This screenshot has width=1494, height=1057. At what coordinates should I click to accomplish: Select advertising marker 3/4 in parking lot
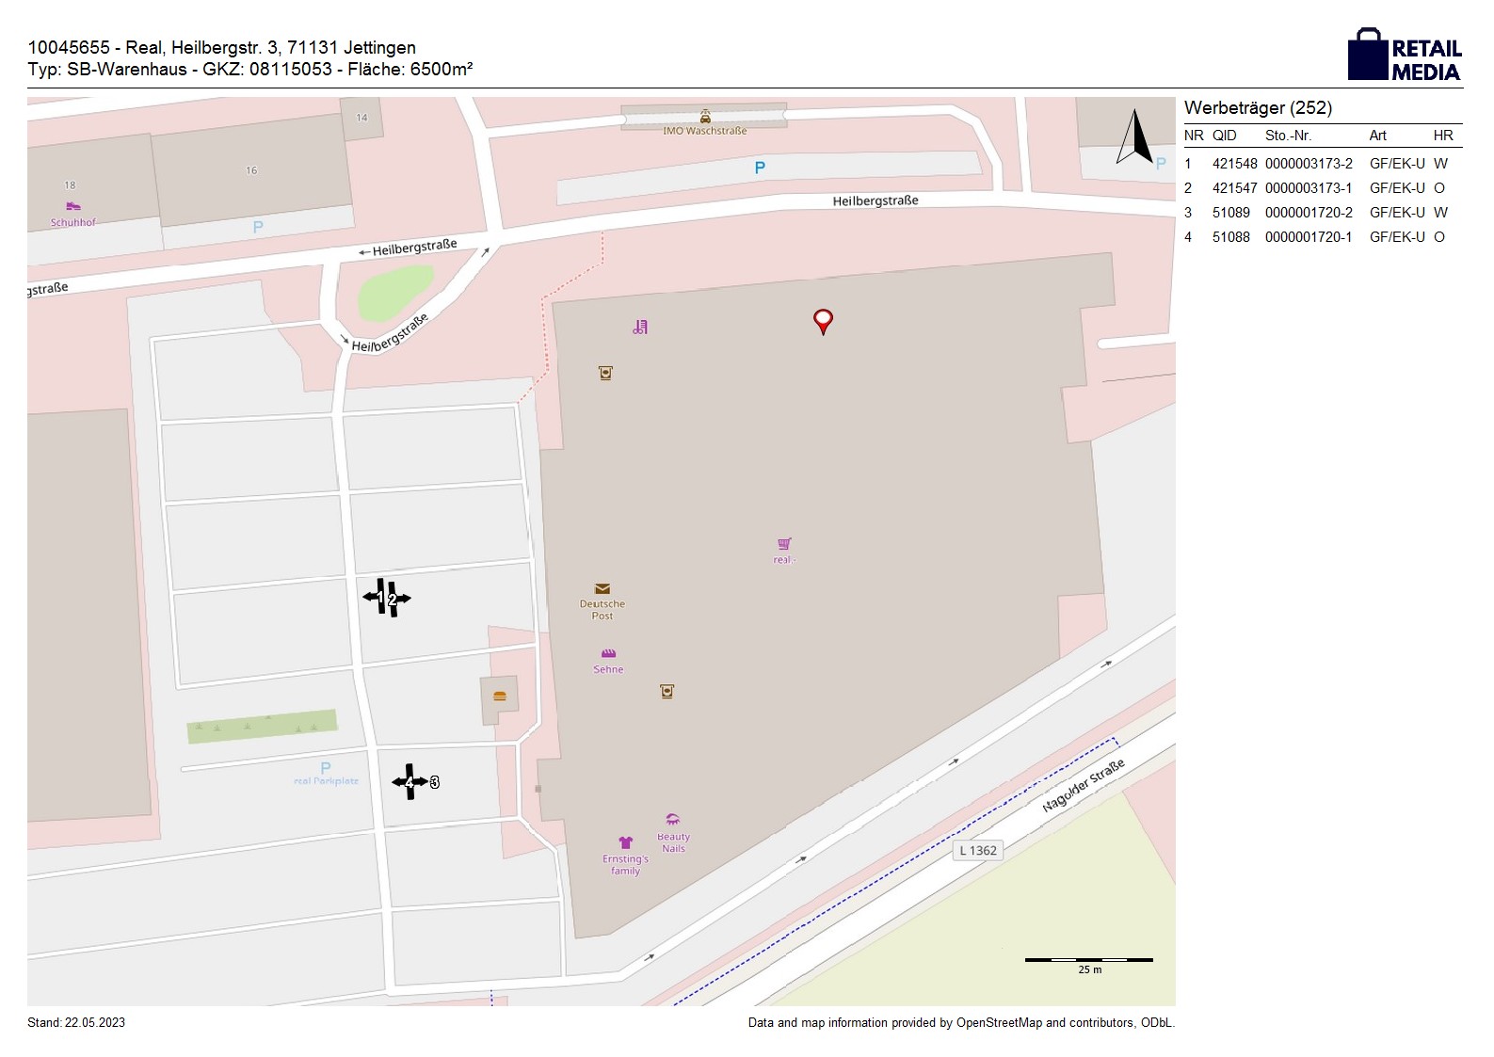410,782
